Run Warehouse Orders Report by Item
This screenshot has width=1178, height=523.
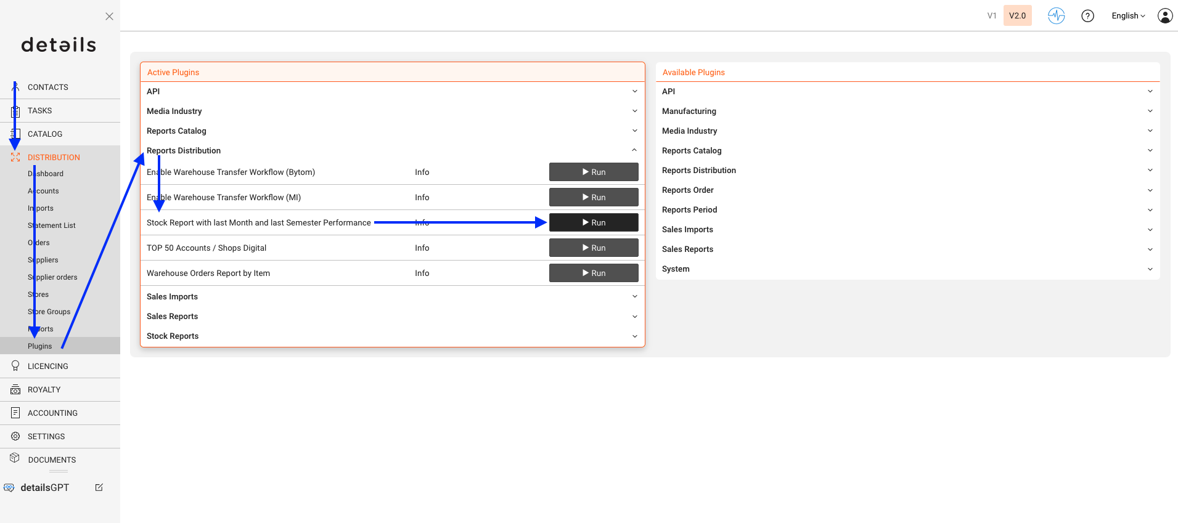click(x=594, y=273)
